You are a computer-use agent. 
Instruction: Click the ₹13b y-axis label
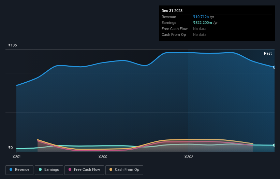pos(13,45)
